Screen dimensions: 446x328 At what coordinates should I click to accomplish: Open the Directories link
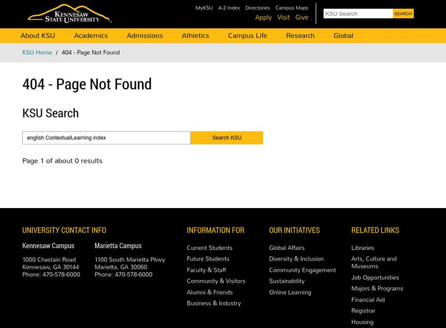click(x=258, y=8)
